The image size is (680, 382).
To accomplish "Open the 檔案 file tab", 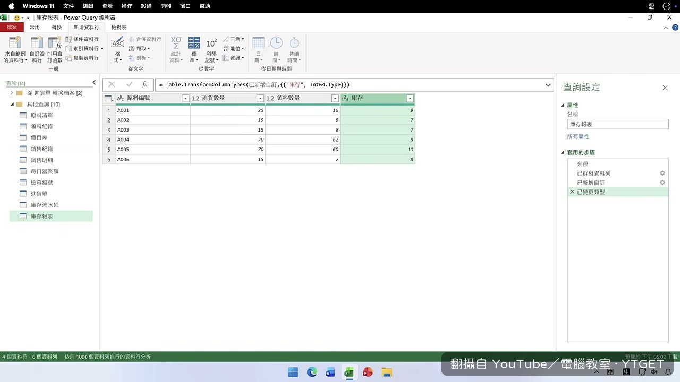I will (12, 27).
